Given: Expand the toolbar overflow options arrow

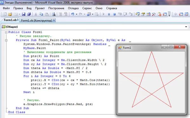Looking at the screenshot, I should click(x=169, y=14).
